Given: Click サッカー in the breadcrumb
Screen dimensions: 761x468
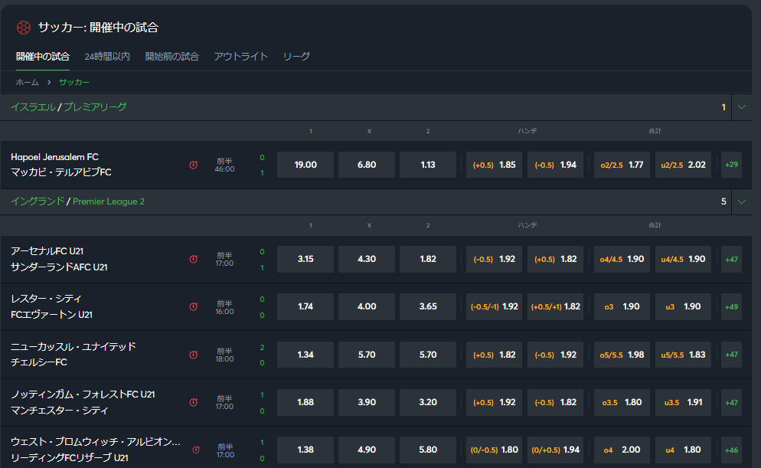Looking at the screenshot, I should [x=74, y=82].
